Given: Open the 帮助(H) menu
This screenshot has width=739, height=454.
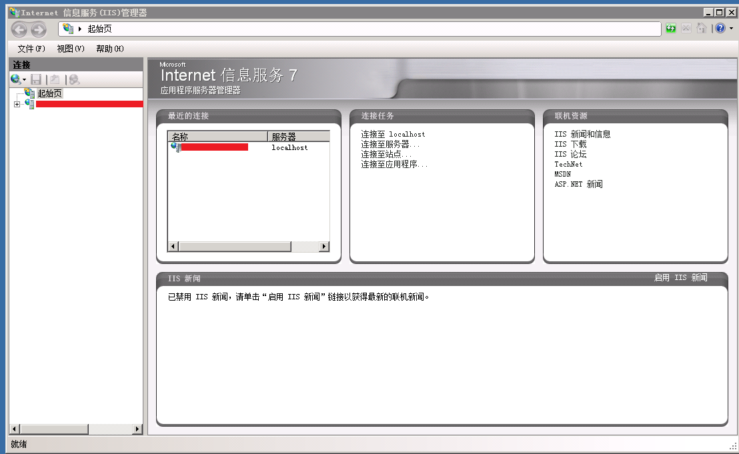Looking at the screenshot, I should 110,49.
